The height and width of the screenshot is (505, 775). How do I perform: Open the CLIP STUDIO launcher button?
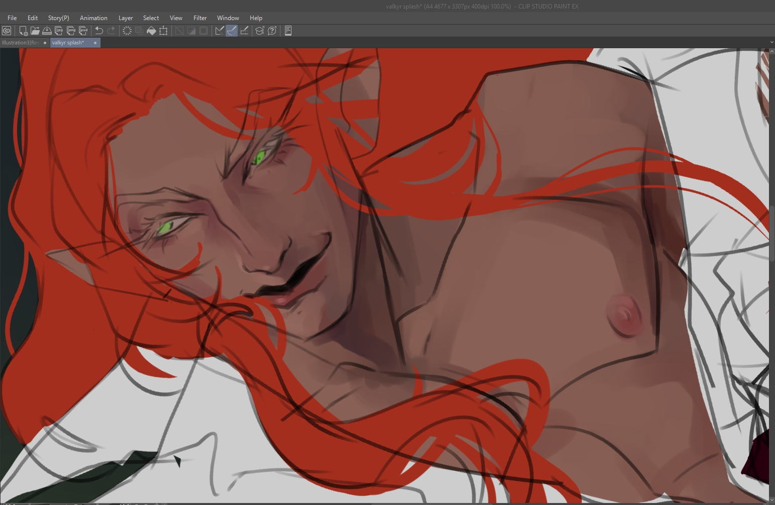[7, 31]
